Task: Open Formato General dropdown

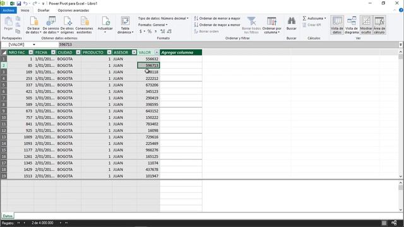Action: (x=153, y=25)
